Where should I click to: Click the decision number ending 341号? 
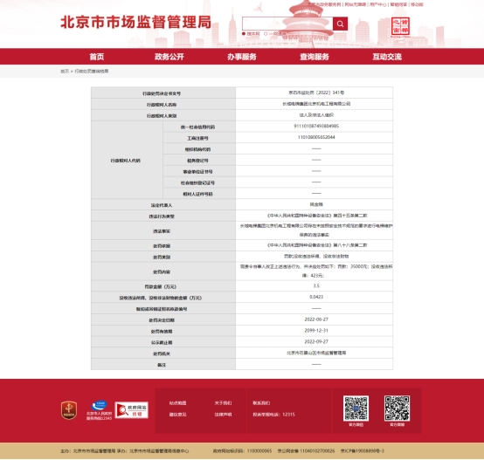(316, 93)
